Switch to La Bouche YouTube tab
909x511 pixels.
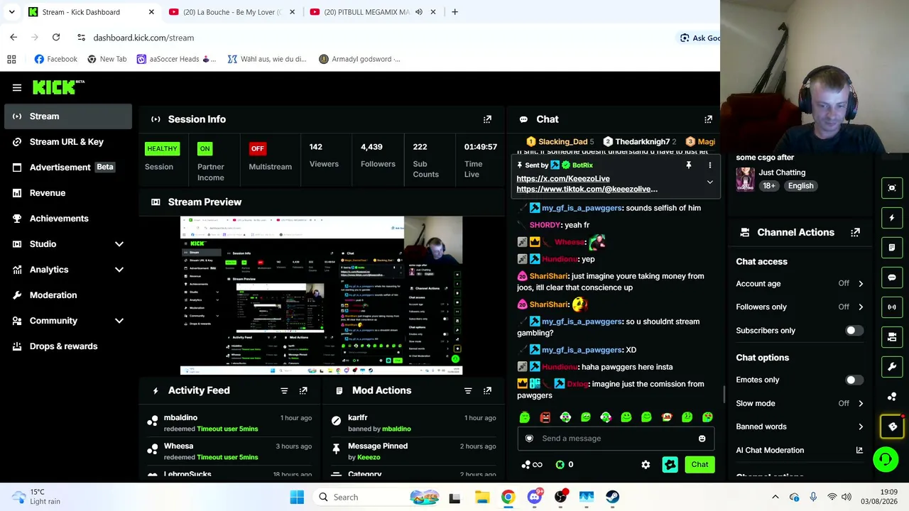(x=232, y=12)
